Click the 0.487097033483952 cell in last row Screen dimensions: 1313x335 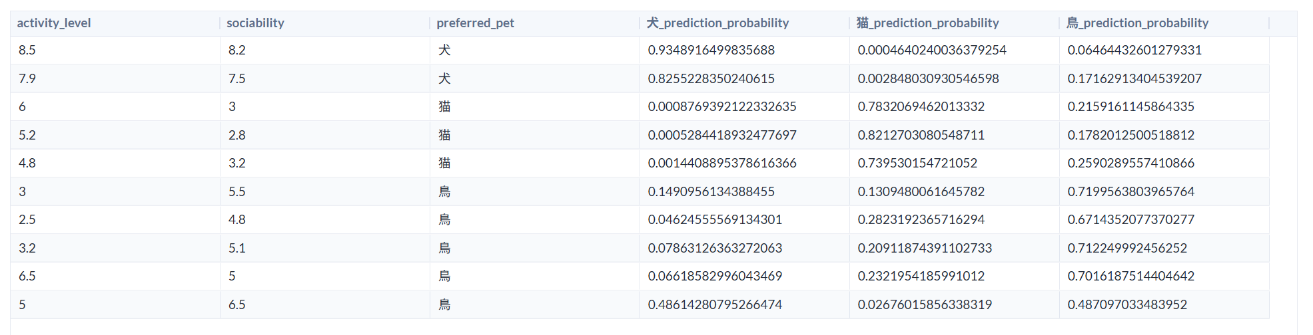click(1127, 304)
